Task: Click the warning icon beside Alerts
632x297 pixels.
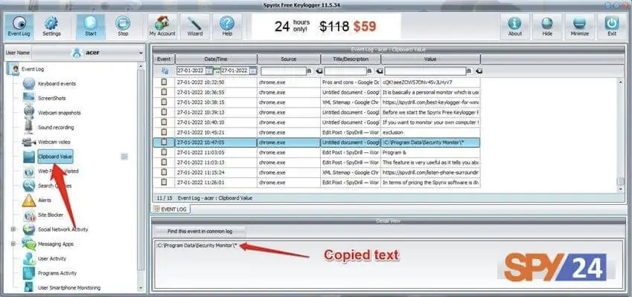Action: pos(29,200)
